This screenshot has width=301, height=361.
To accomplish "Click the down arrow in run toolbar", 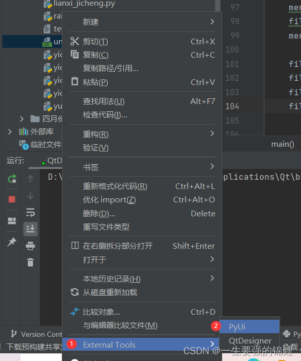I will (x=30, y=196).
